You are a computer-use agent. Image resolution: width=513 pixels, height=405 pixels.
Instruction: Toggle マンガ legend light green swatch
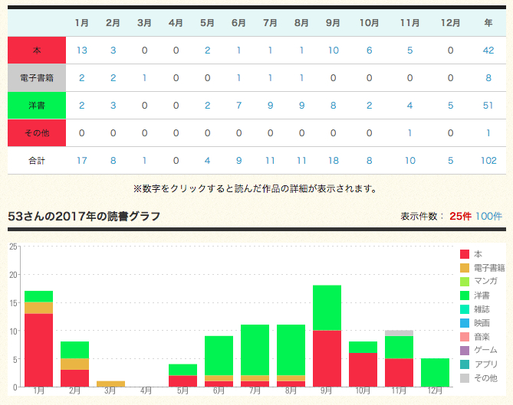coord(465,282)
